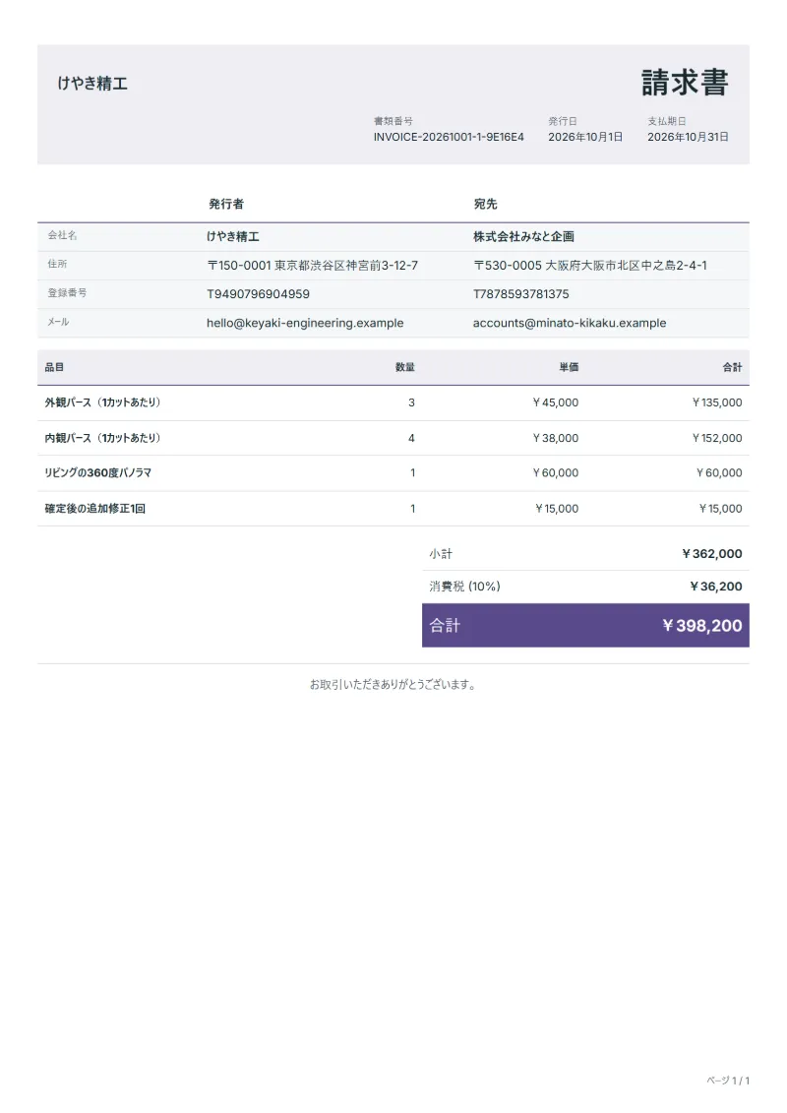Click the unit price ￥38,000
This screenshot has width=787, height=1113.
pos(556,438)
